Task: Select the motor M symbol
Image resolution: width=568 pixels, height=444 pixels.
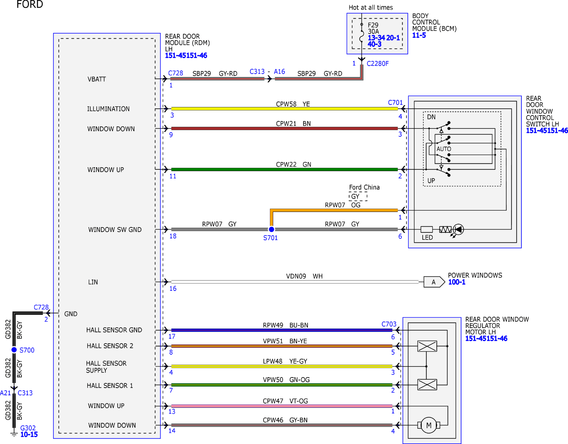Action: (x=429, y=425)
